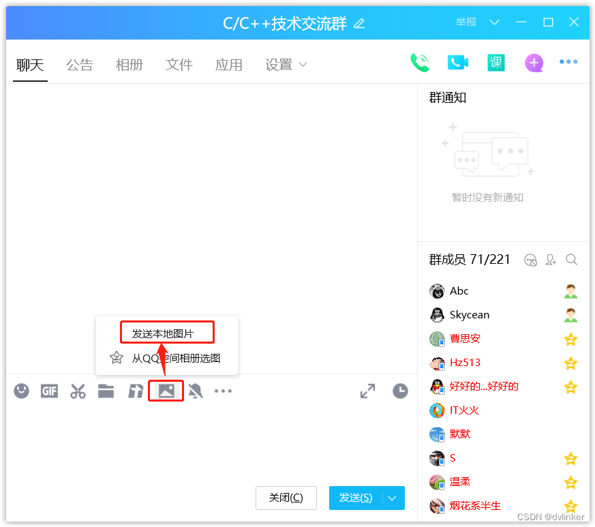Select 从QQ空间相册选图 menu entry
Viewport: 595px width, 527px height.
[x=176, y=359]
